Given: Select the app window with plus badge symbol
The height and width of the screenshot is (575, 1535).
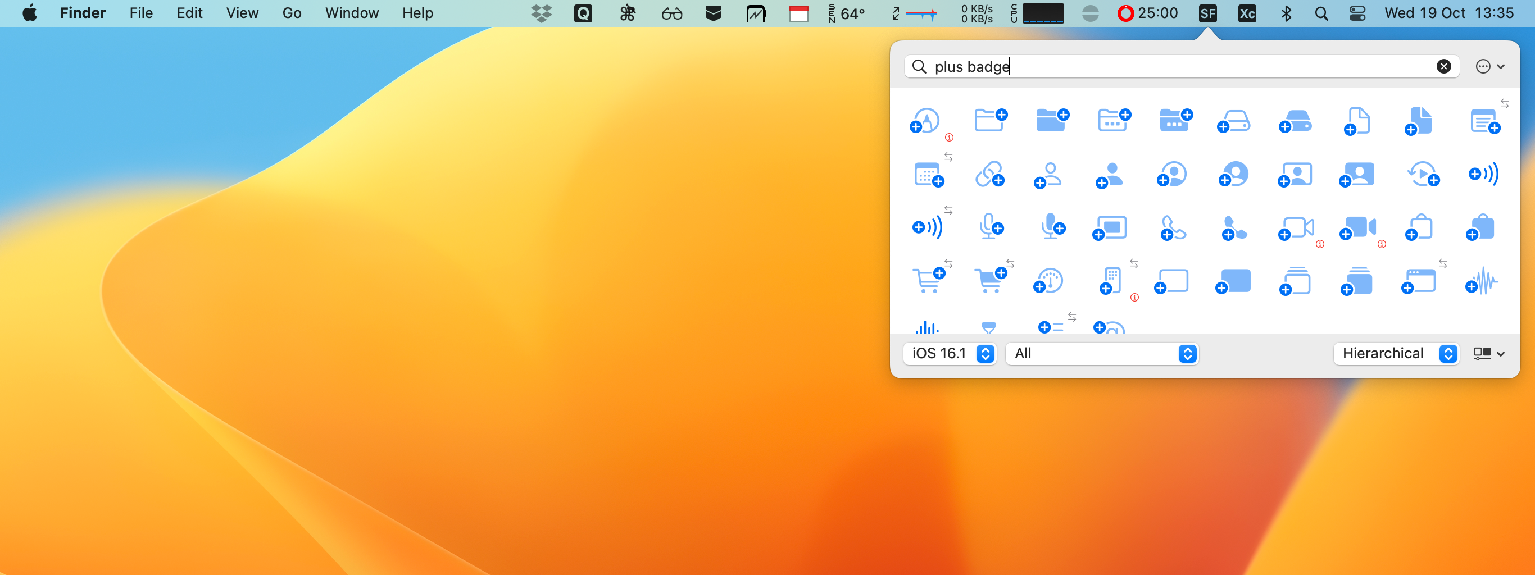Looking at the screenshot, I should [x=1419, y=281].
